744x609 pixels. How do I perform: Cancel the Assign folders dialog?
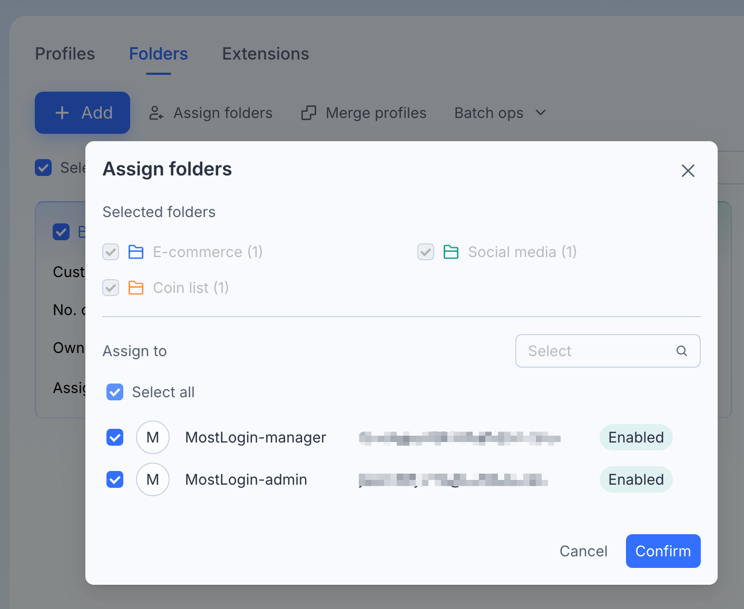point(583,551)
